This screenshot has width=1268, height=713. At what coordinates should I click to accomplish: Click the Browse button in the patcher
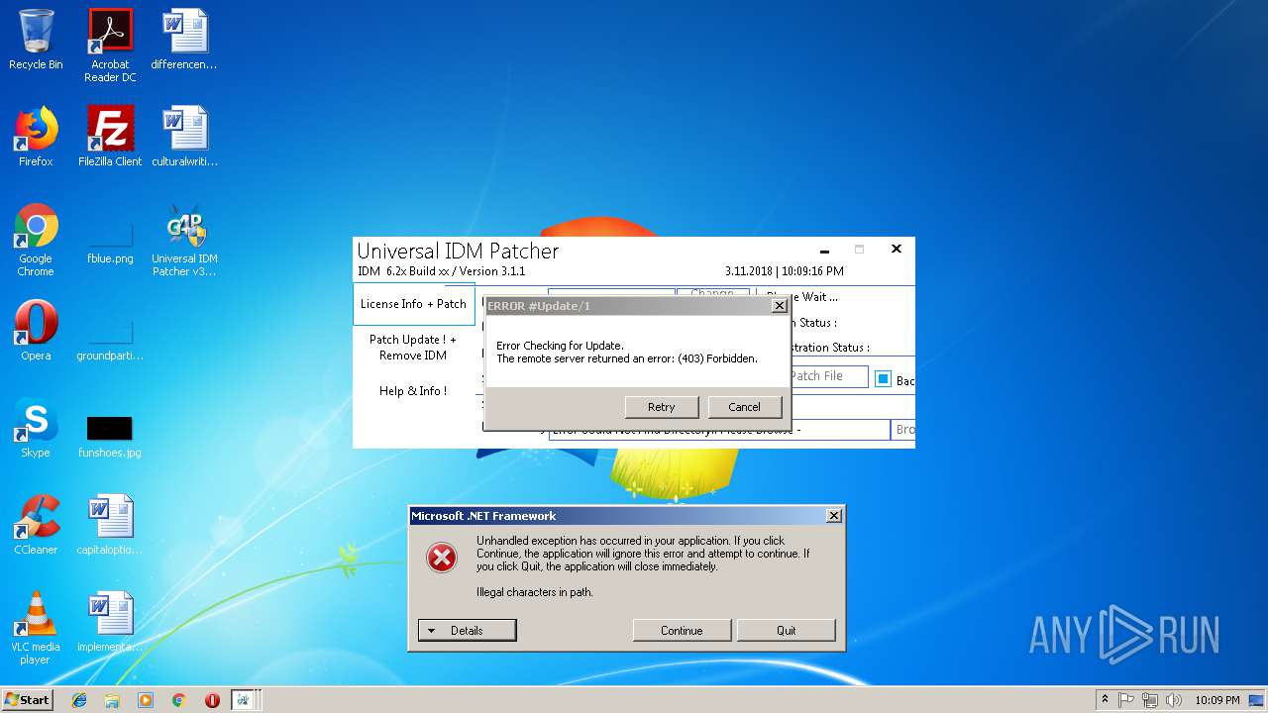pyautogui.click(x=903, y=429)
